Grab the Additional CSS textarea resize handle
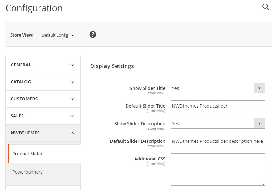272x190 pixels. pos(263,184)
